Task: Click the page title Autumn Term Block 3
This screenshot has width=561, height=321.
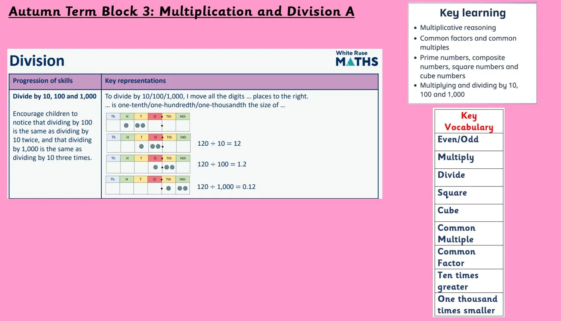Action: click(181, 12)
